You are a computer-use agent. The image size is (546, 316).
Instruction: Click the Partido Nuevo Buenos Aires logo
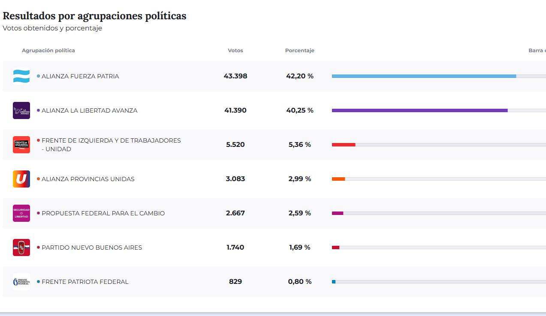[21, 247]
